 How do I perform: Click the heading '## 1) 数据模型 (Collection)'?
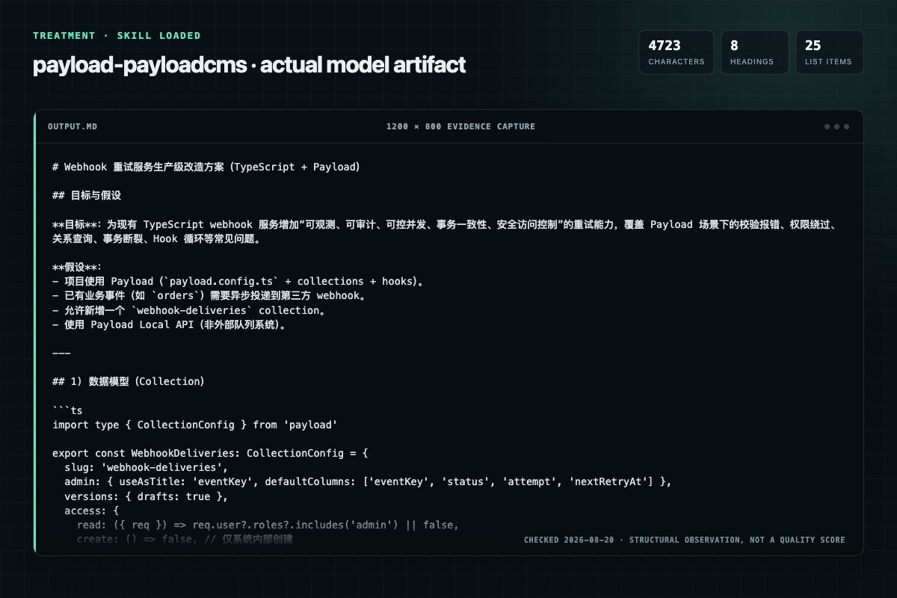coord(129,381)
